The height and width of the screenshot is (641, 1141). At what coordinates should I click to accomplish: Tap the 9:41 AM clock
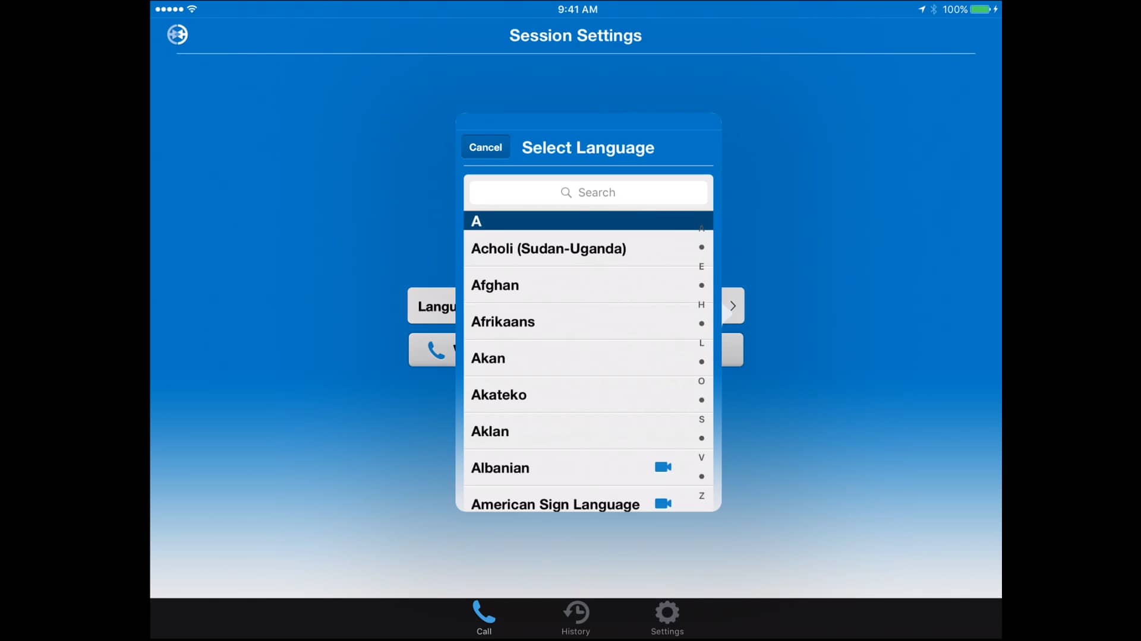pyautogui.click(x=577, y=9)
